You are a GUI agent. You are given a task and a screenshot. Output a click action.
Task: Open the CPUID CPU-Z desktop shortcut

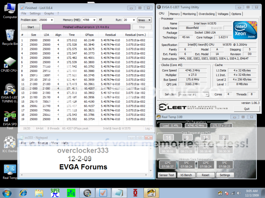[x=10, y=64]
